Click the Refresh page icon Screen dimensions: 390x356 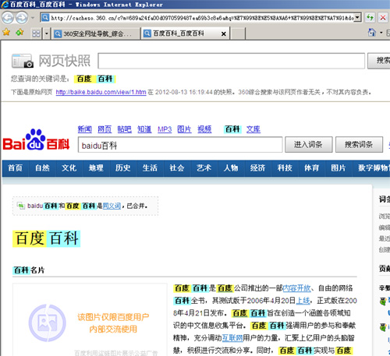(x=370, y=18)
